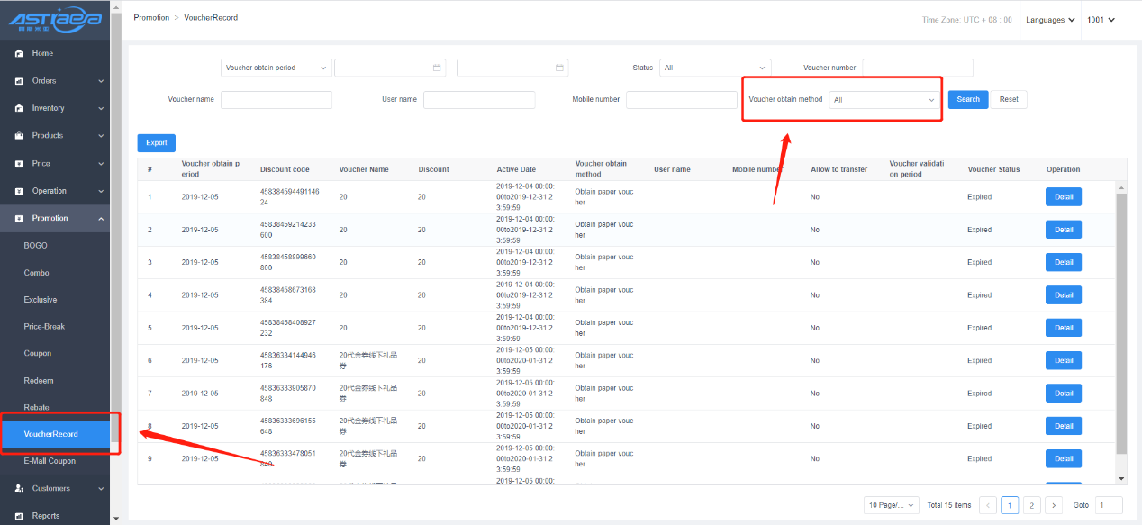Expand the Status dropdown

coord(715,68)
